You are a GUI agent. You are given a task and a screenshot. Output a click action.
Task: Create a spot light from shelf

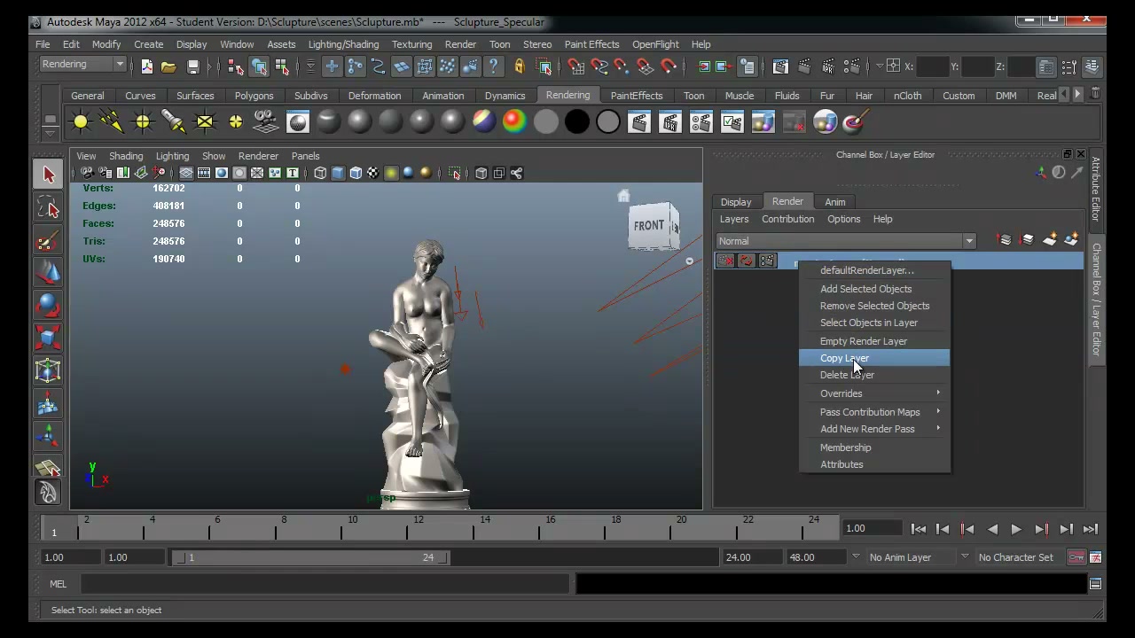point(174,122)
